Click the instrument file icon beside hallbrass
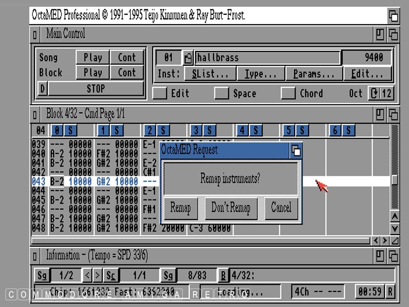The width and height of the screenshot is (409, 307). pyautogui.click(x=188, y=57)
